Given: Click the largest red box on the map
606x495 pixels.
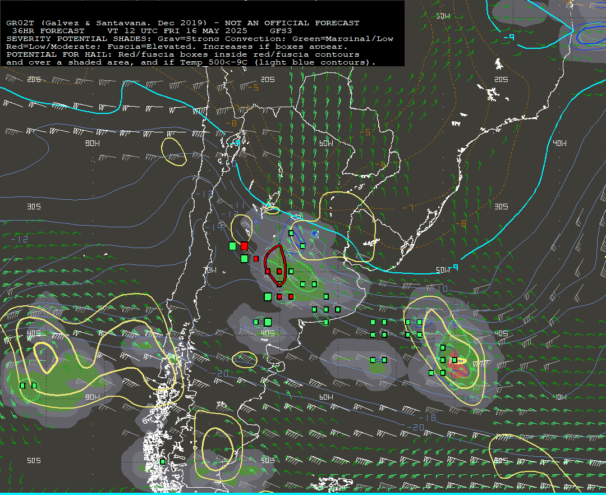Looking at the screenshot, I should [244, 246].
